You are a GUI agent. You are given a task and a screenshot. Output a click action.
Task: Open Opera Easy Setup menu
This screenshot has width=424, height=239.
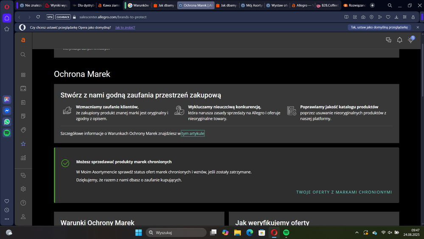click(x=405, y=17)
